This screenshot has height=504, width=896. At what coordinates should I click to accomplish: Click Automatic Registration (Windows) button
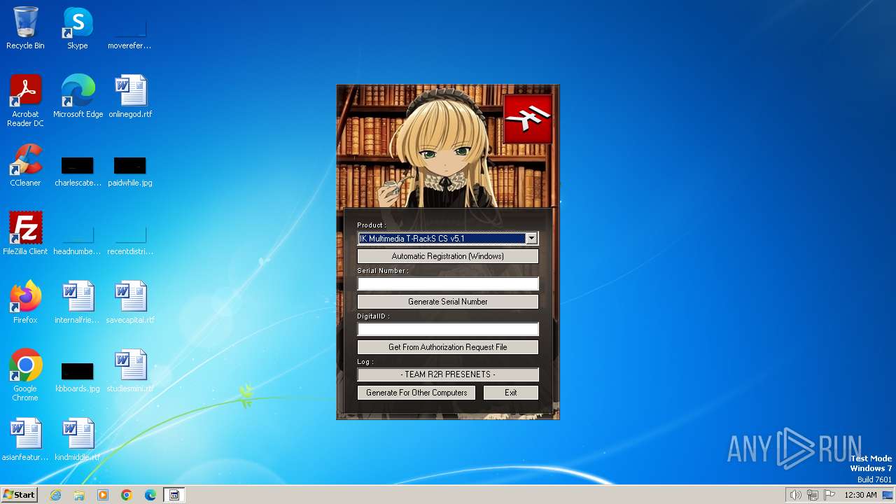coord(448,256)
